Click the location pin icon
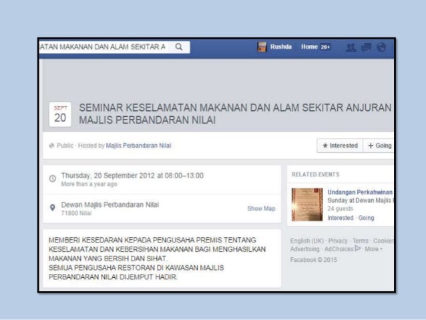The width and height of the screenshot is (426, 320). pos(53,208)
